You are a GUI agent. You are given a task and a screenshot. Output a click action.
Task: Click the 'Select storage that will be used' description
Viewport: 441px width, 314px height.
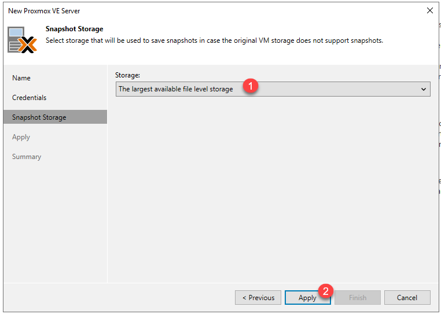click(x=214, y=40)
